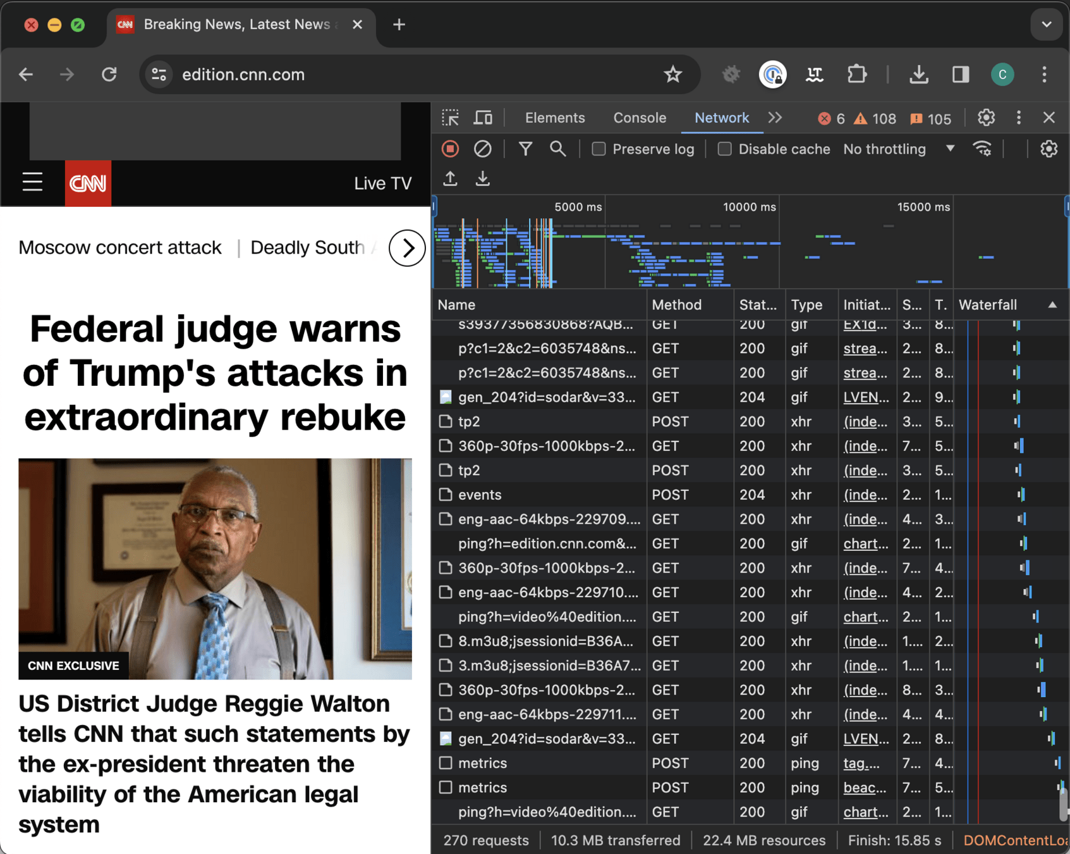Select the Breaking News browser tab

(240, 25)
